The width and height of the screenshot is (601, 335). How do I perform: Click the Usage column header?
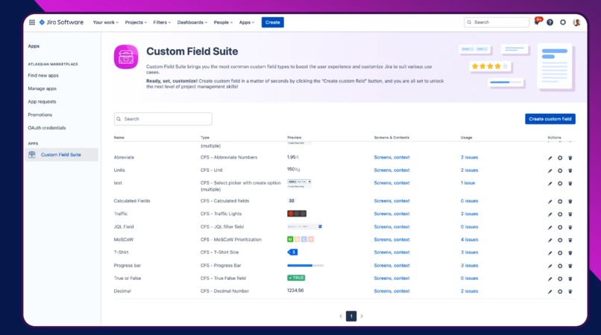click(x=467, y=138)
